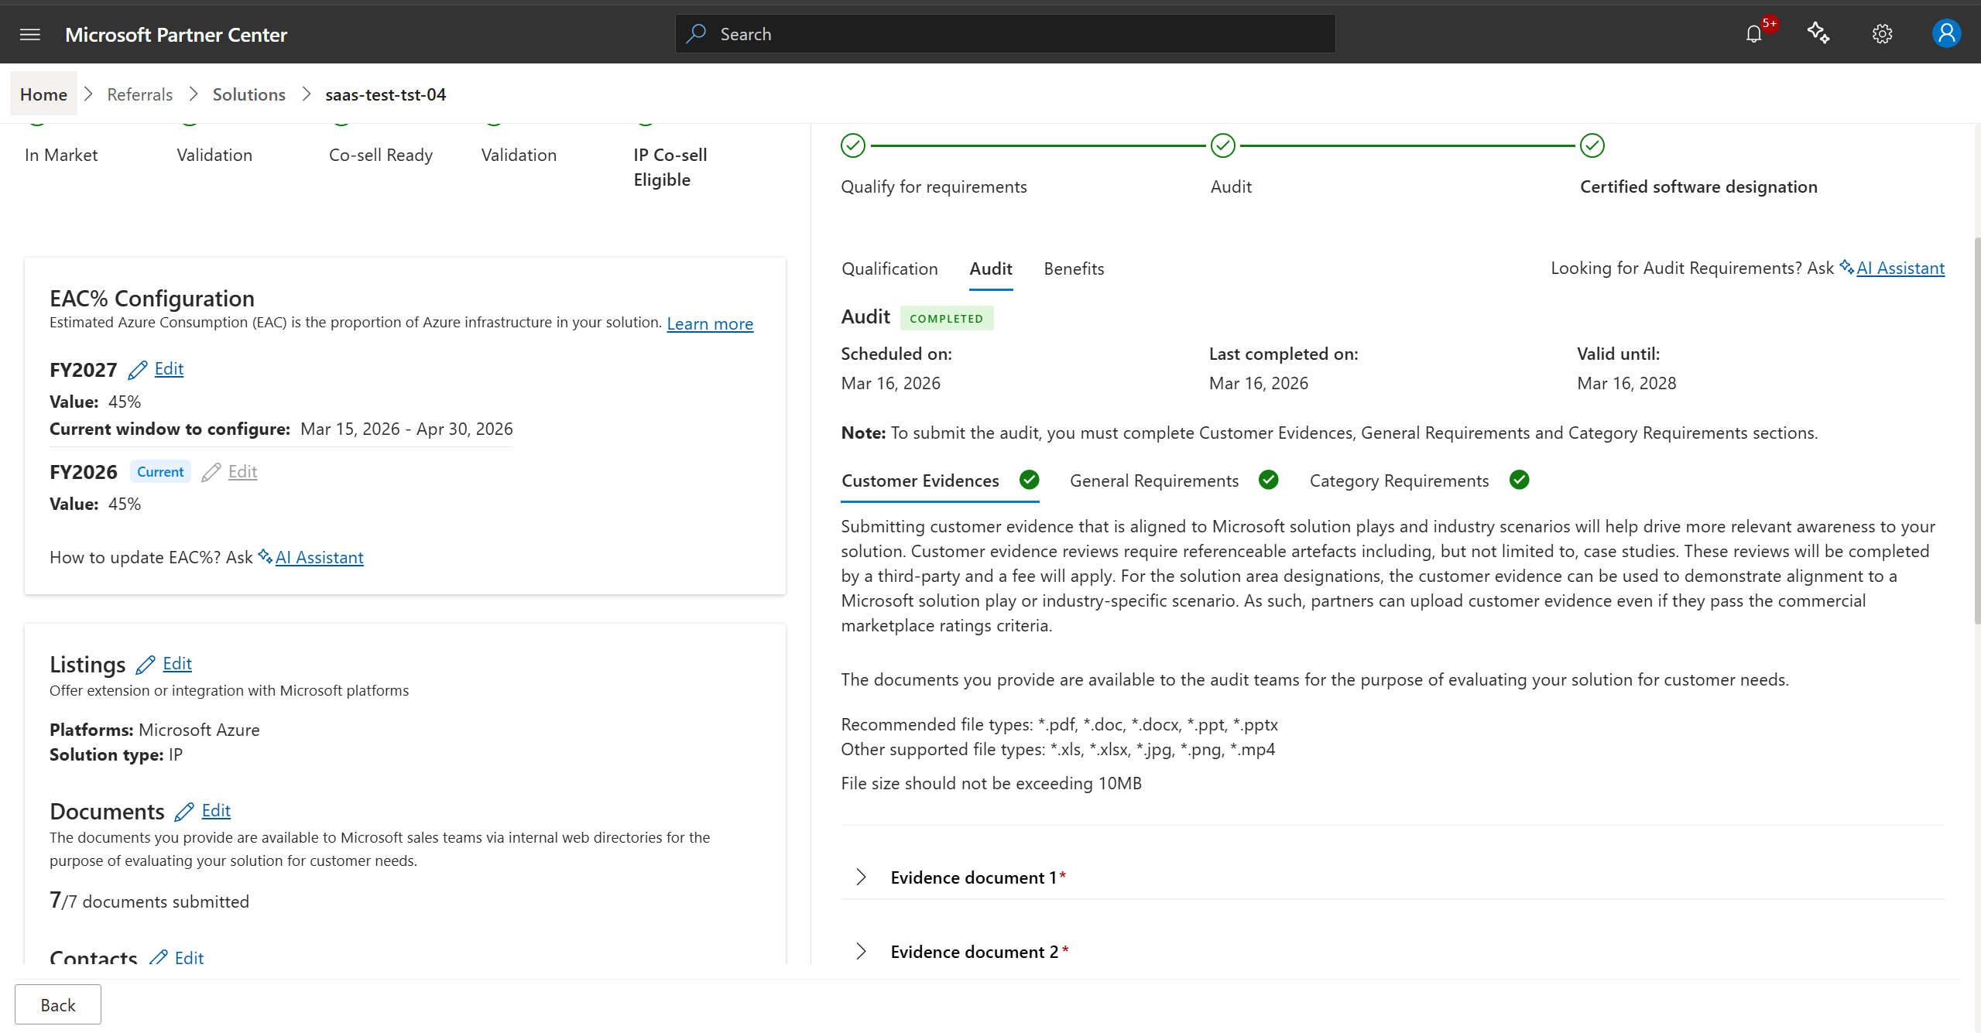
Task: Open the notifications bell
Action: (1753, 34)
